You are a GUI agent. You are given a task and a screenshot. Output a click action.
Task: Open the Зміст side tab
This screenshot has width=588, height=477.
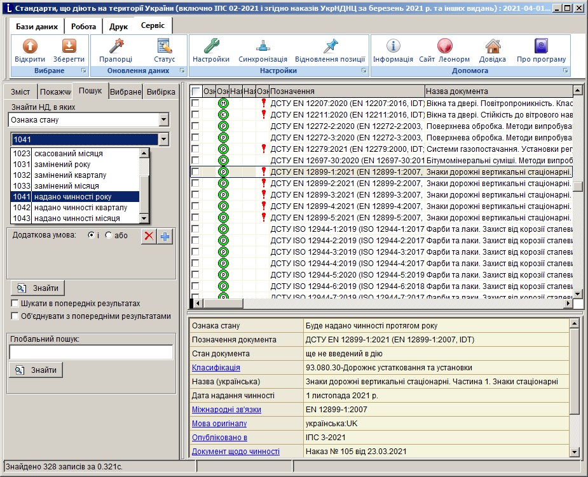20,92
